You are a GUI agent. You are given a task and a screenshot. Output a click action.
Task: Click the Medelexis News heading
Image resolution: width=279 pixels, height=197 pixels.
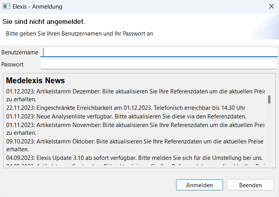pos(36,81)
